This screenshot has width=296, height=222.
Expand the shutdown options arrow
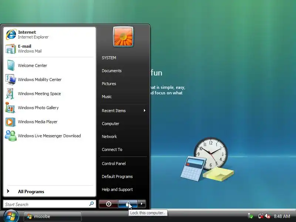[142, 204]
